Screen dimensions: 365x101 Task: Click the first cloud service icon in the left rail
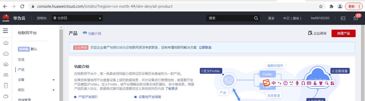click(6, 43)
